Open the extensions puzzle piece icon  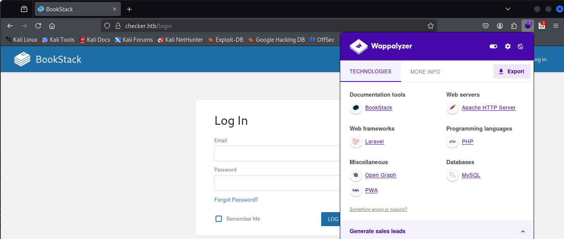(x=514, y=26)
